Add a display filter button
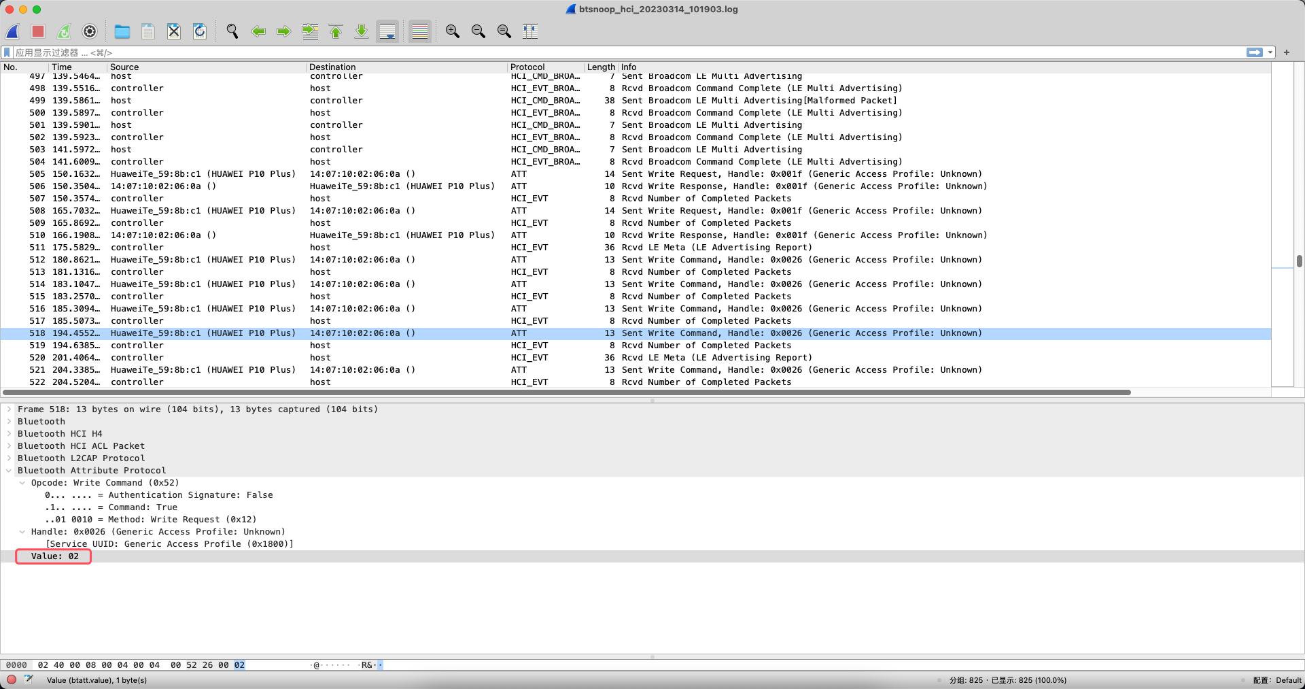1305x689 pixels. tap(1287, 52)
